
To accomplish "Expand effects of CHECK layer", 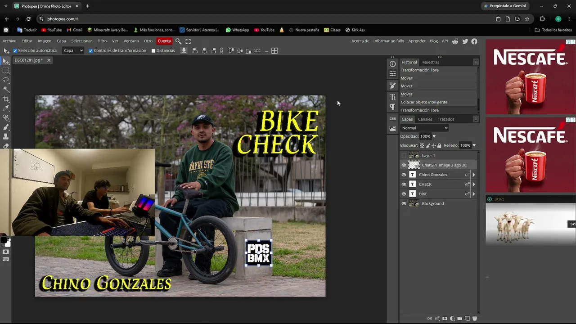I will pyautogui.click(x=473, y=184).
